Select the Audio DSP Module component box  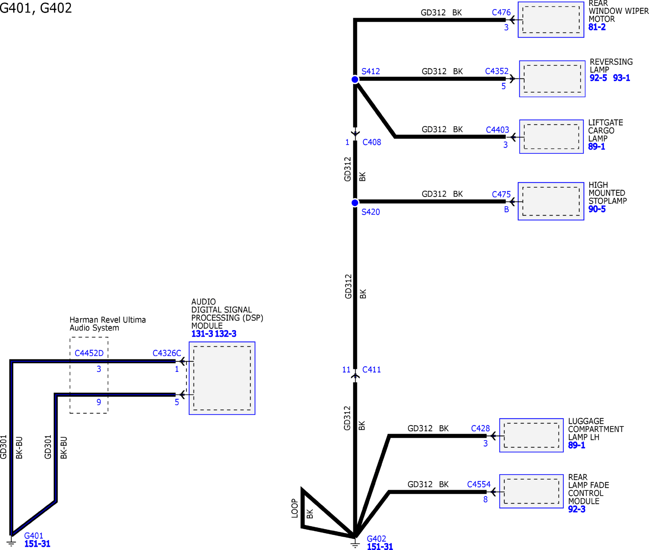click(x=222, y=378)
